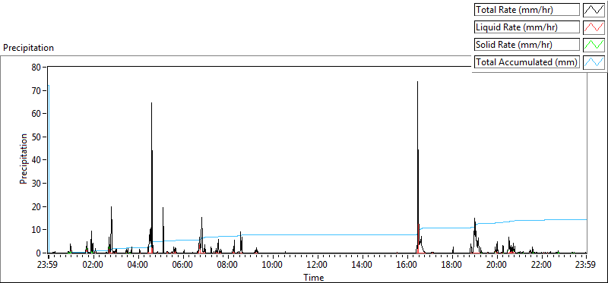Image resolution: width=608 pixels, height=283 pixels.
Task: Click the 23:59 start time axis label
Action: (48, 266)
